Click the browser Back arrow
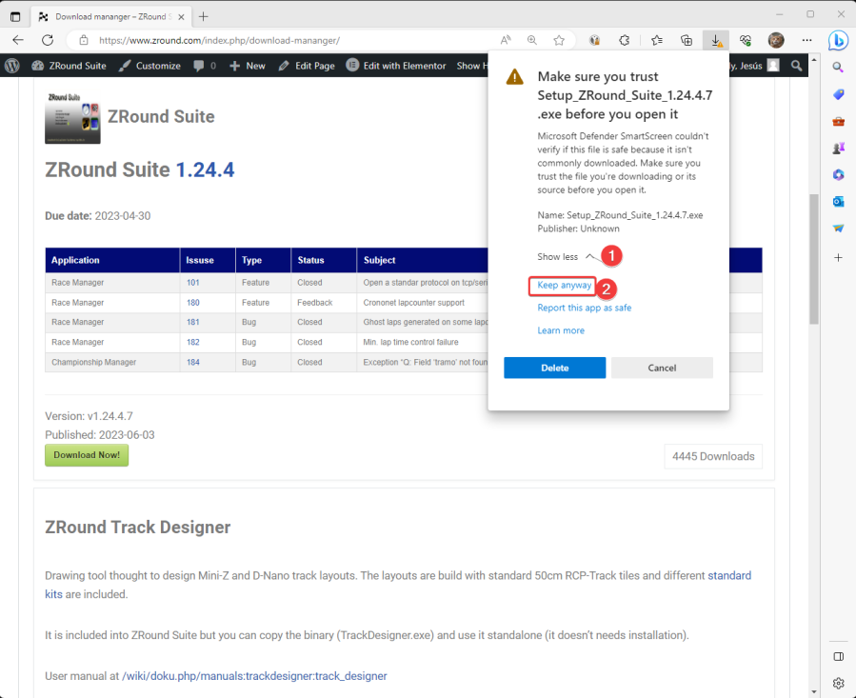 pyautogui.click(x=18, y=40)
